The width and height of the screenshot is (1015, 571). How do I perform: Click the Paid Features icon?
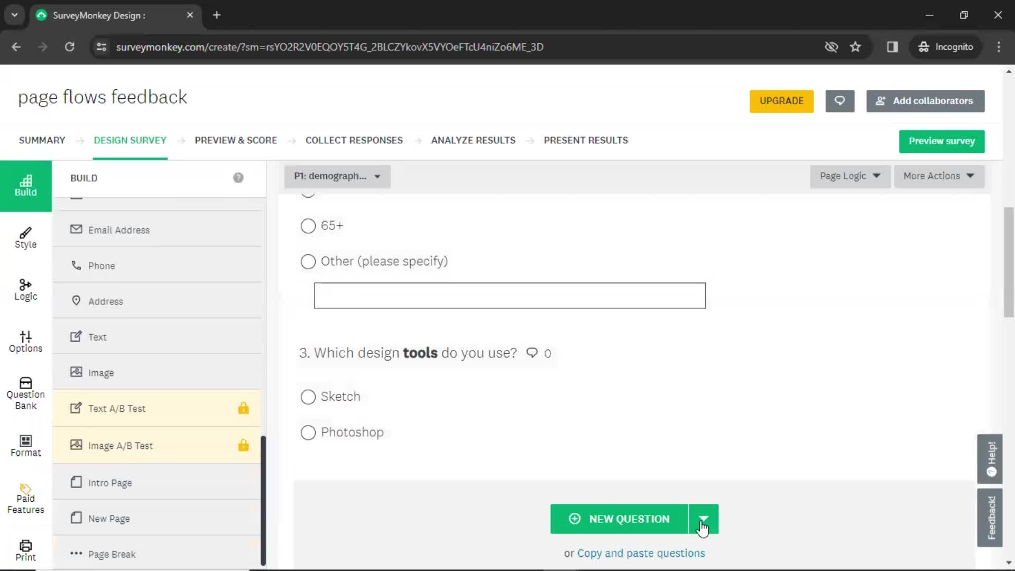coord(26,498)
